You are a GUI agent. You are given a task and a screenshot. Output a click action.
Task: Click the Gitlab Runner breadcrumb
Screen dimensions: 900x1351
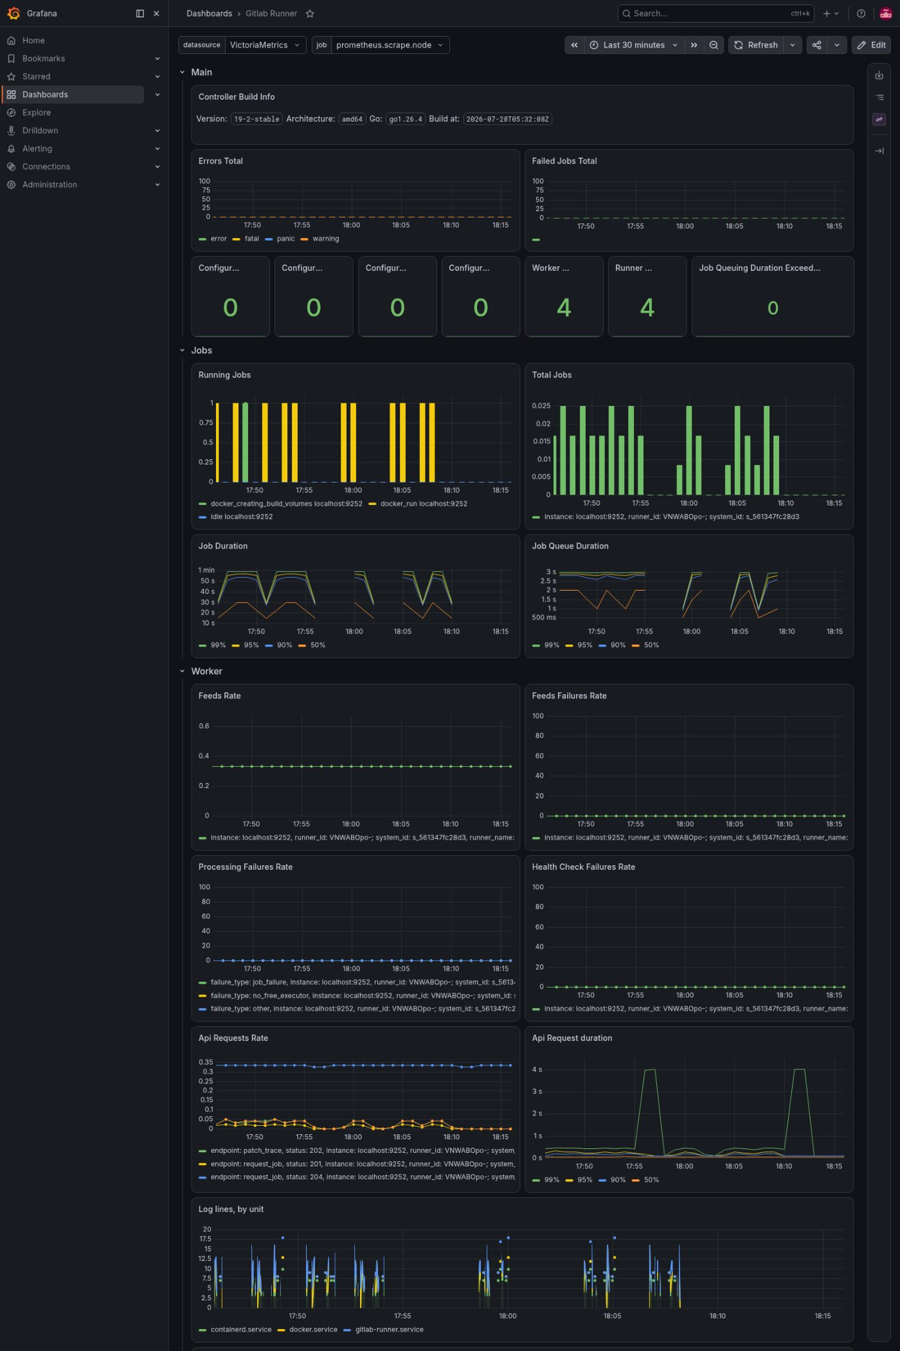coord(271,14)
